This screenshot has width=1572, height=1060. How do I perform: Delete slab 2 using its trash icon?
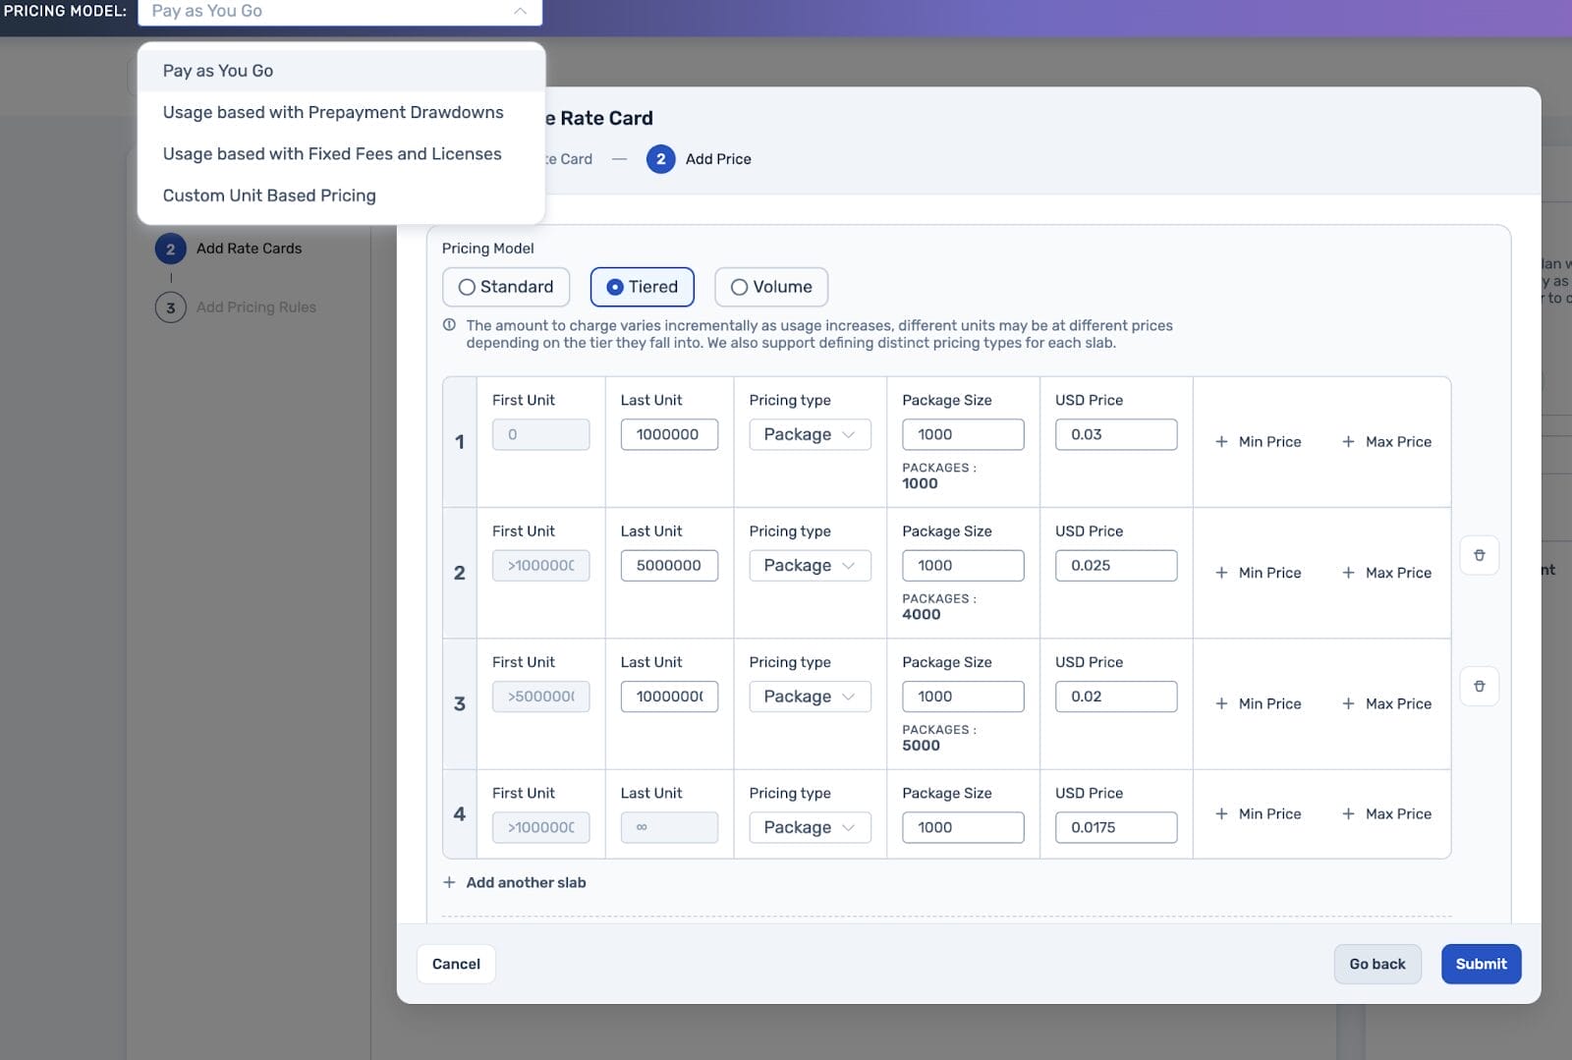1479,554
